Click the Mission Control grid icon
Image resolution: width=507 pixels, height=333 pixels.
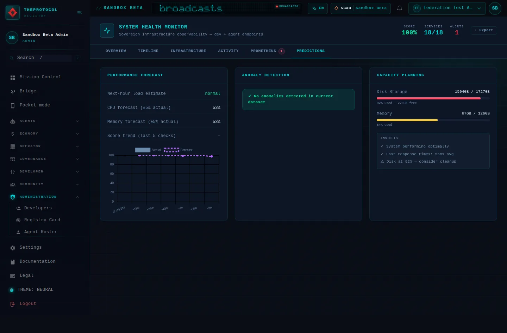click(13, 77)
